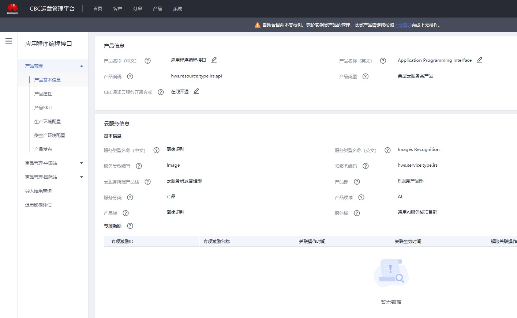The width and height of the screenshot is (517, 318).
Task: Click the Huawei logo icon
Action: [12, 9]
